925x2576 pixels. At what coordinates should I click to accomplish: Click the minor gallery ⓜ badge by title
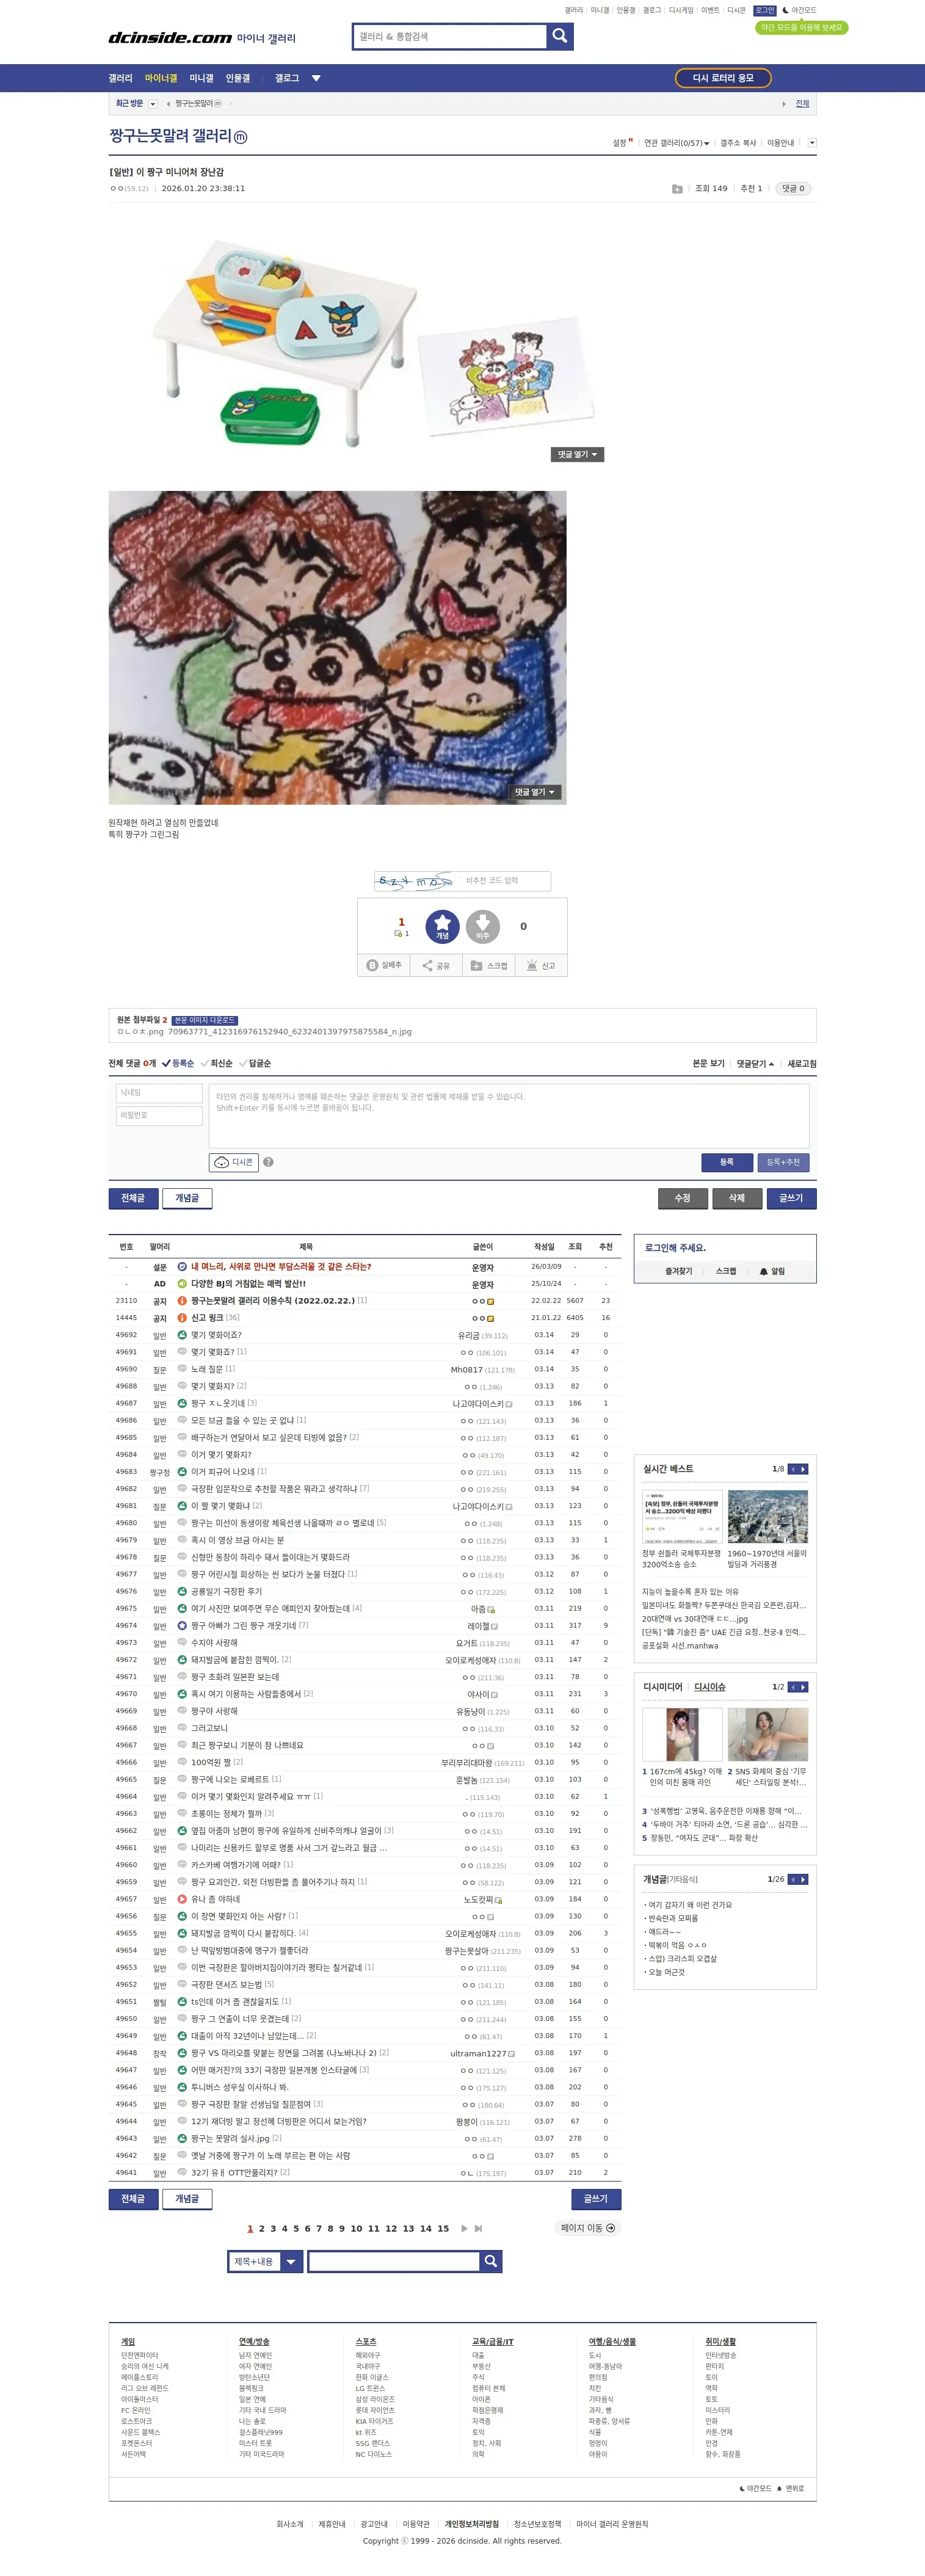[240, 137]
